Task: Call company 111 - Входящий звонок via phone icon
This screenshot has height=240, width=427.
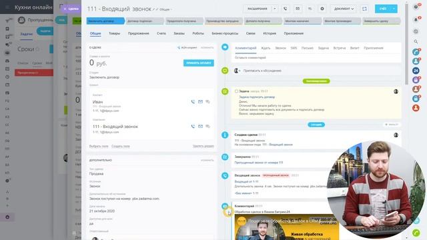Action: 193,126
